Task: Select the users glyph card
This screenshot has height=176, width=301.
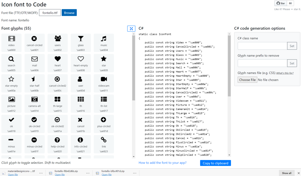Action: click(x=58, y=43)
